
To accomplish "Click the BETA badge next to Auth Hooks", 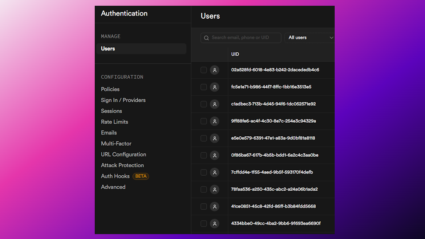I will [141, 176].
